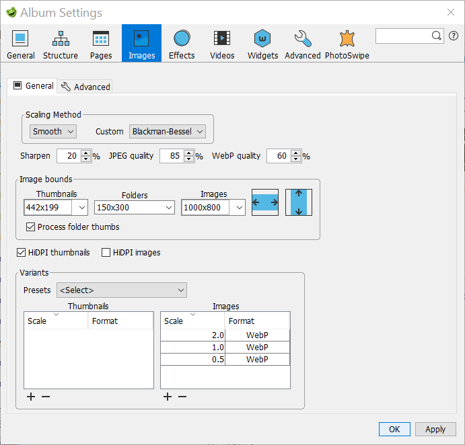Click the help question mark icon
This screenshot has height=445, width=465.
[x=454, y=36]
